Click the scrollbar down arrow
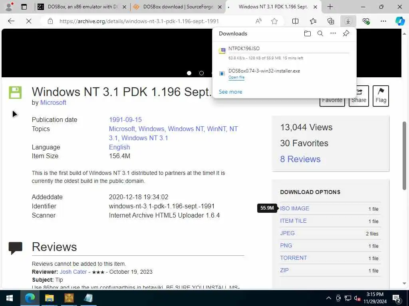This screenshot has height=306, width=409. click(404, 283)
